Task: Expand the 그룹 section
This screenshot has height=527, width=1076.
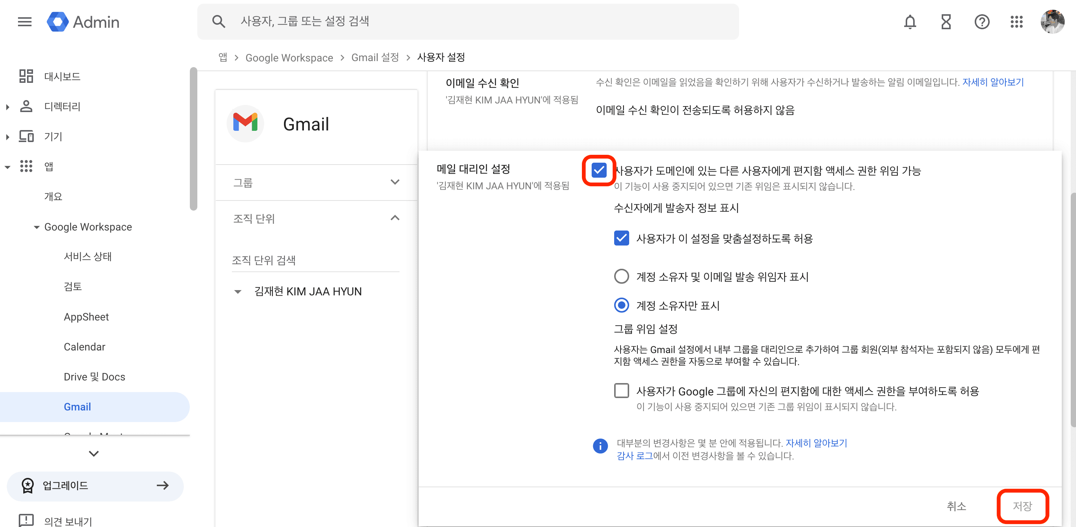Action: pyautogui.click(x=394, y=182)
